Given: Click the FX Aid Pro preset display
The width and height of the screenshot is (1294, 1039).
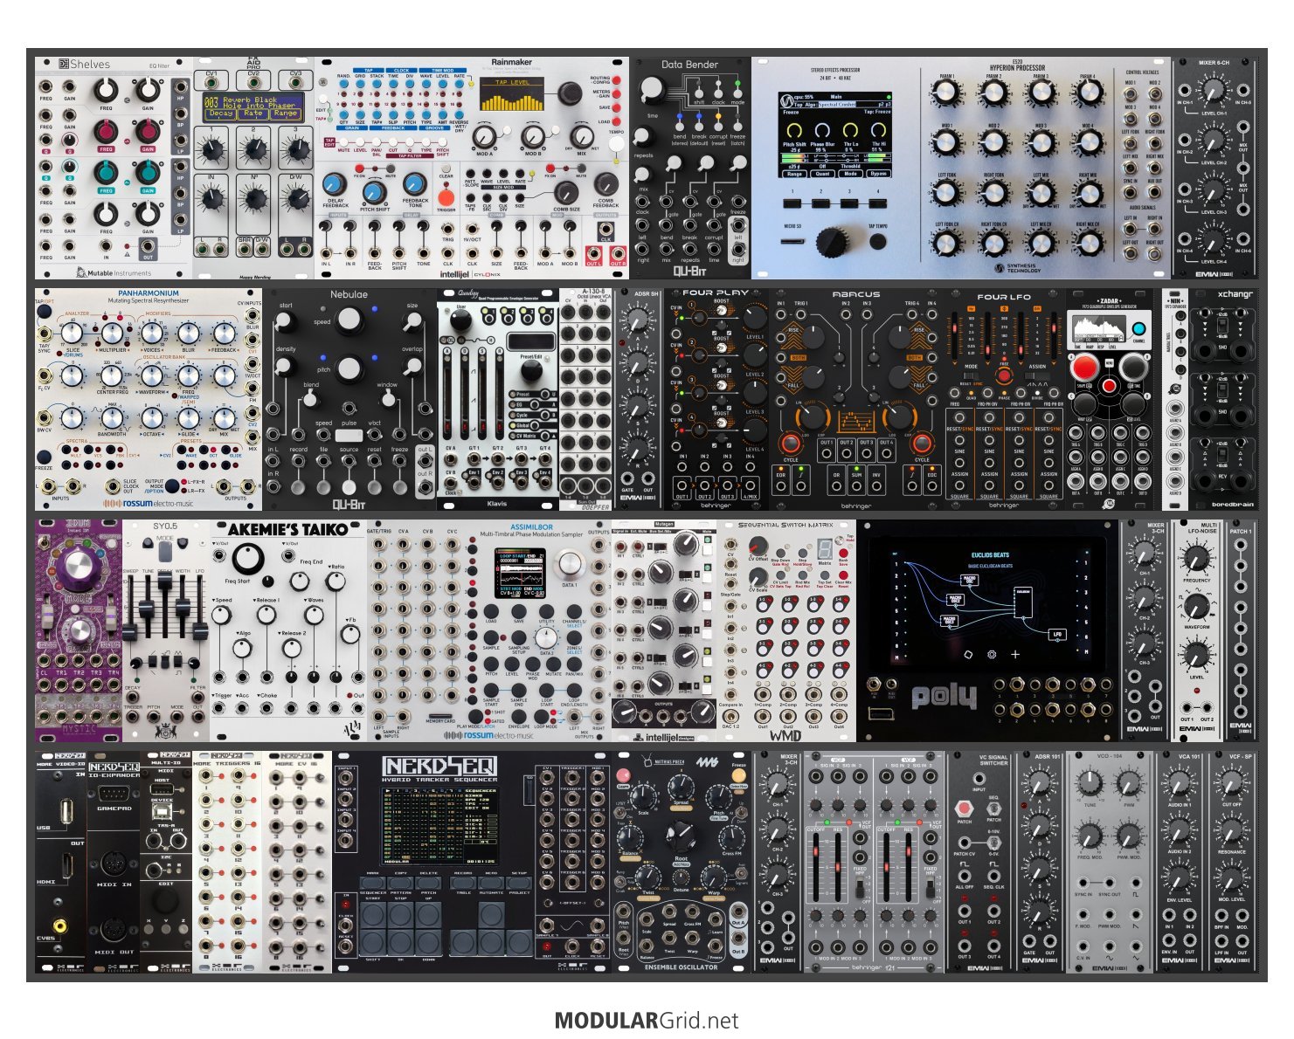Looking at the screenshot, I should (x=253, y=107).
